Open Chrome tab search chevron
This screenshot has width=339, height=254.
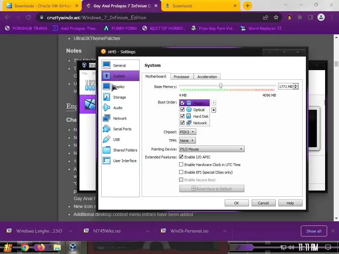[x=286, y=5]
